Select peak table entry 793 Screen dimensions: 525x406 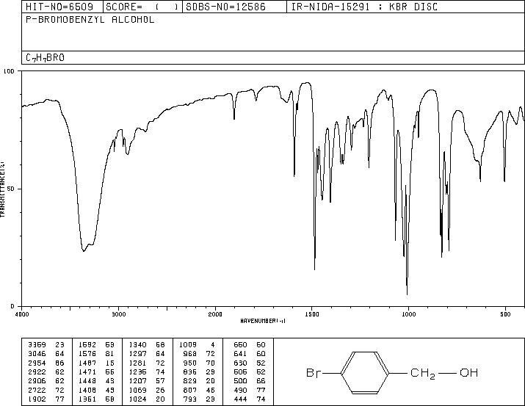pyautogui.click(x=190, y=399)
